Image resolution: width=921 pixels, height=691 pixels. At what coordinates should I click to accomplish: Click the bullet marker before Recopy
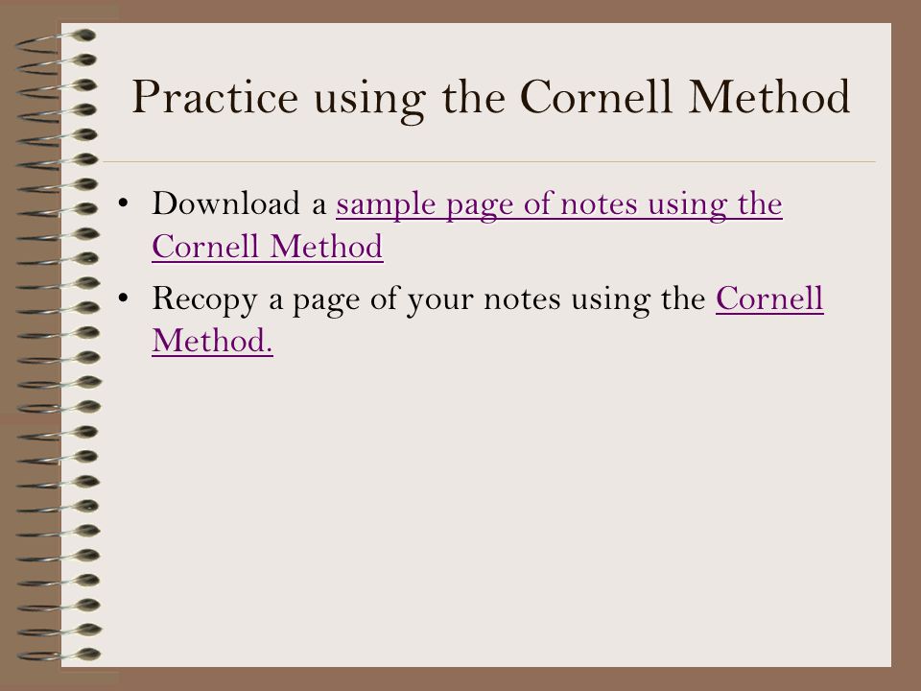coord(123,298)
